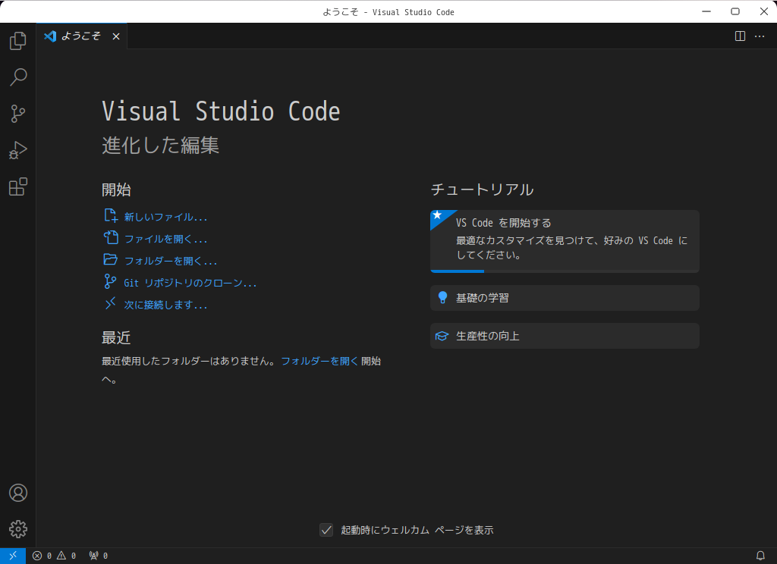
Task: Click the forwarded ports indicator in status bar
Action: coord(98,556)
